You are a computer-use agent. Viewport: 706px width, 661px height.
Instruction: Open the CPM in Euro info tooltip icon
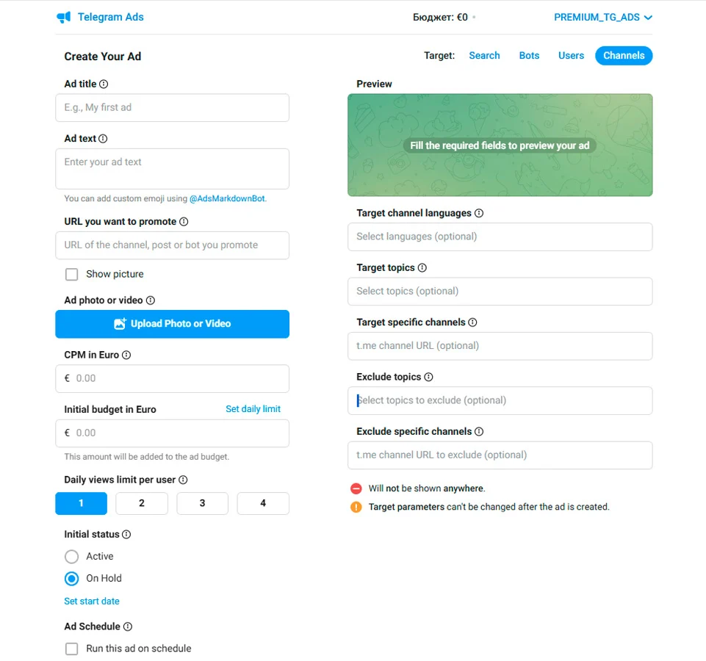pos(126,355)
